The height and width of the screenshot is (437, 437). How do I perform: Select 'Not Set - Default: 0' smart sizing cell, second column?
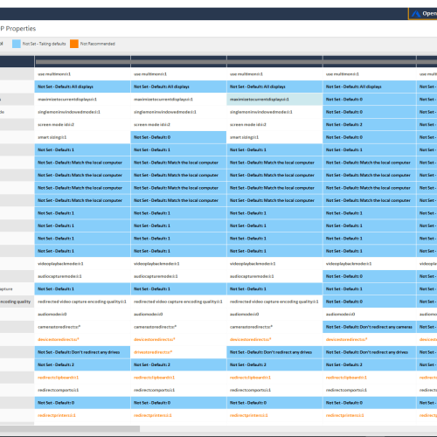[178, 137]
